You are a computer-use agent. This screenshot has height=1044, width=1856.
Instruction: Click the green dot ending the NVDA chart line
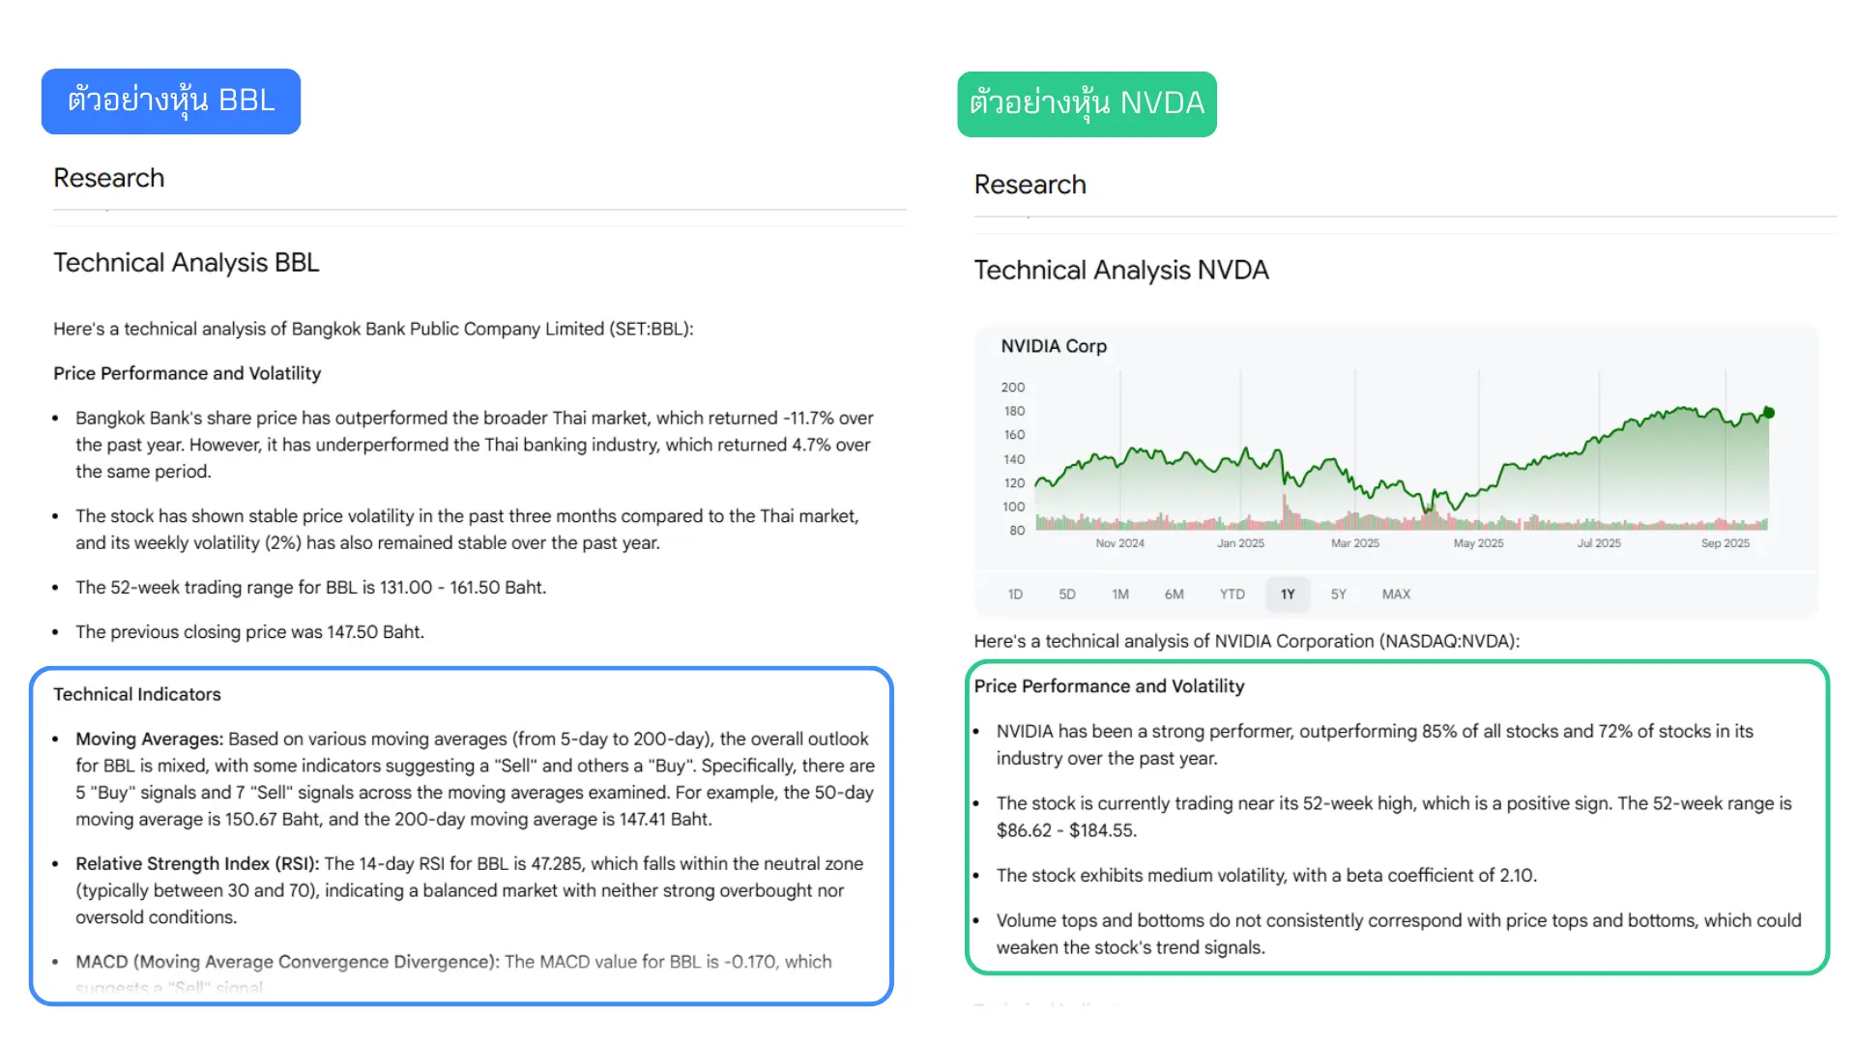coord(1769,413)
